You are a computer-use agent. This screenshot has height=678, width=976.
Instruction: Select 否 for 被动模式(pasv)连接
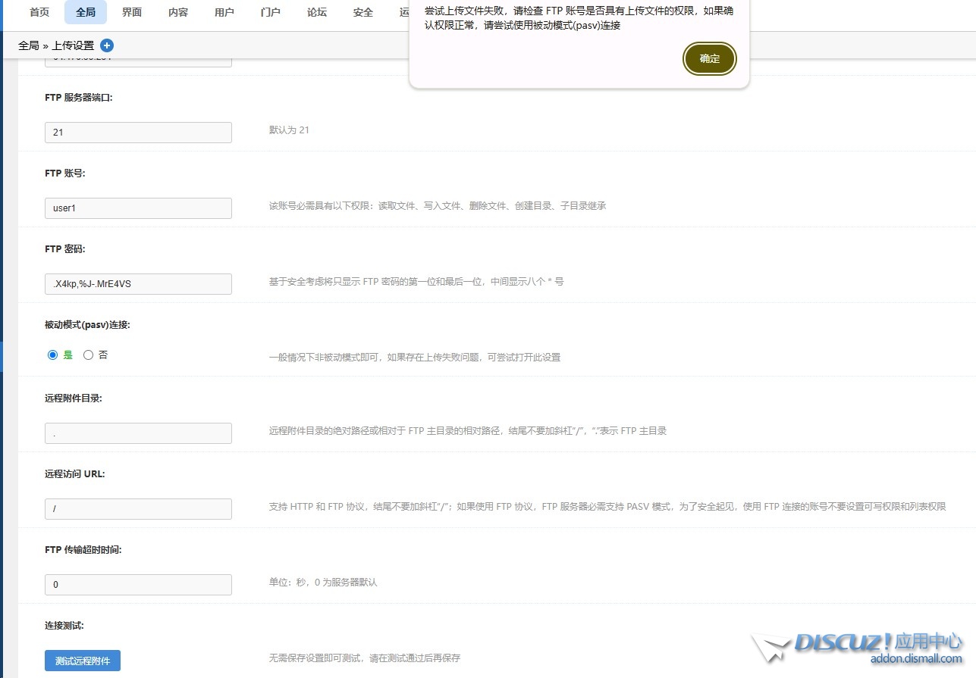[x=89, y=355]
